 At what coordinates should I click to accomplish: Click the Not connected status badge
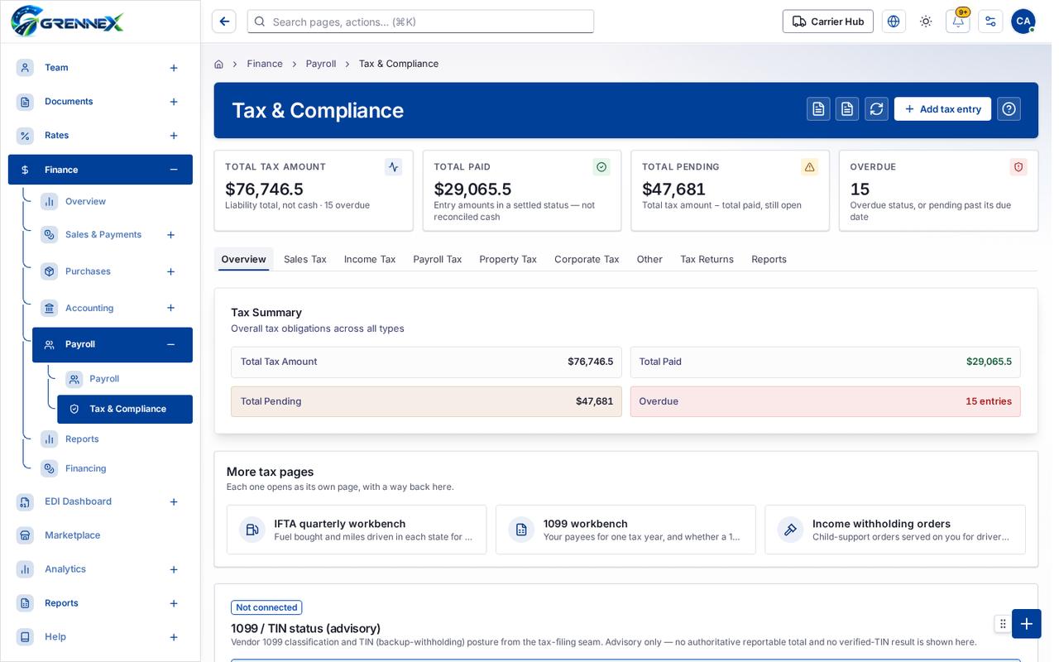[266, 607]
